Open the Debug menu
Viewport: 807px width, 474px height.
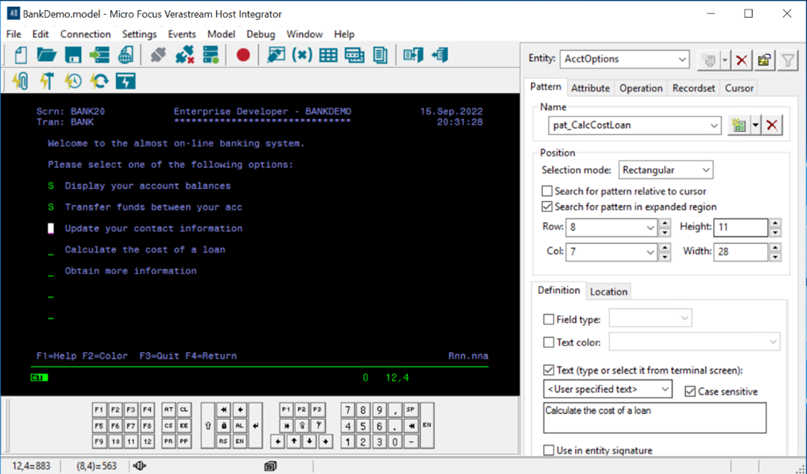(x=260, y=34)
